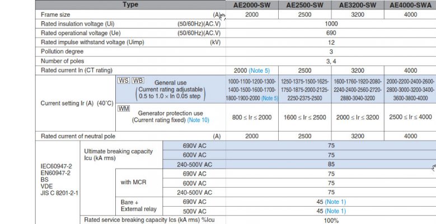Follow the Note 10 link
The height and width of the screenshot is (224, 436).
[x=198, y=120]
